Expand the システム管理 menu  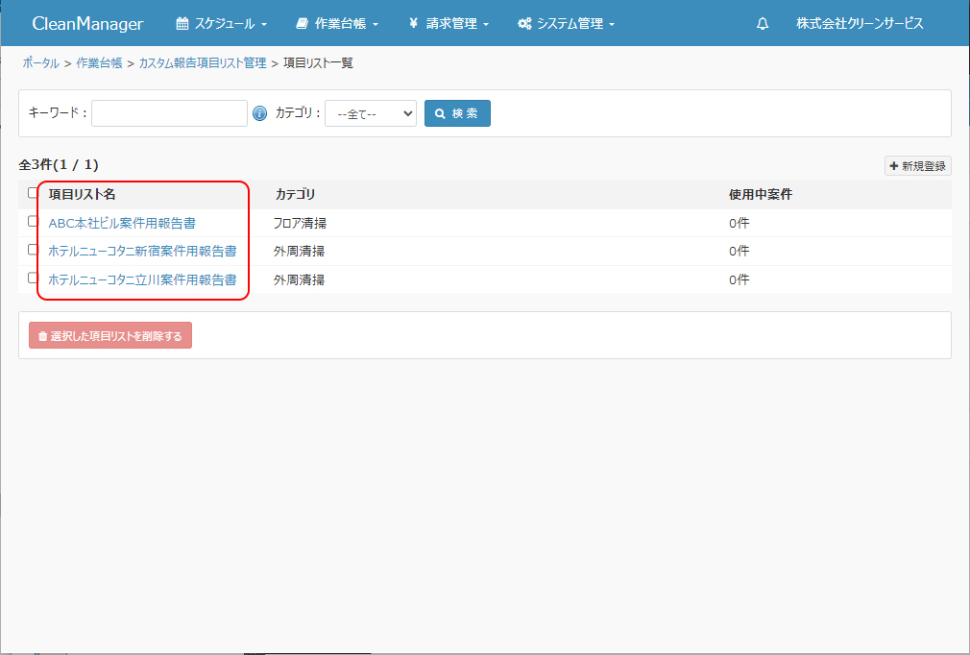(566, 24)
